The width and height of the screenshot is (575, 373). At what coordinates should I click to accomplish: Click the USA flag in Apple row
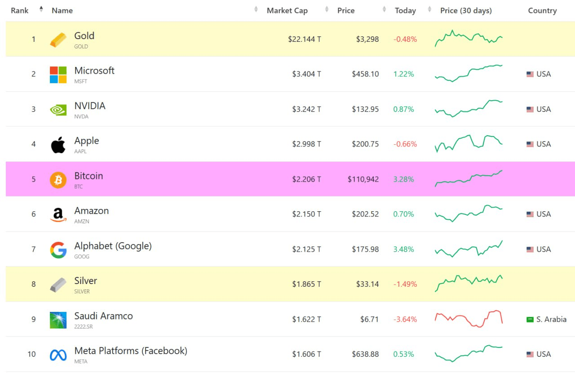(x=530, y=144)
